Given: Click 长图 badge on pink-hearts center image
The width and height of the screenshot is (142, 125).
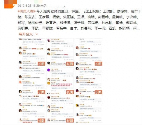Looking at the screenshot, I should (70, 92).
